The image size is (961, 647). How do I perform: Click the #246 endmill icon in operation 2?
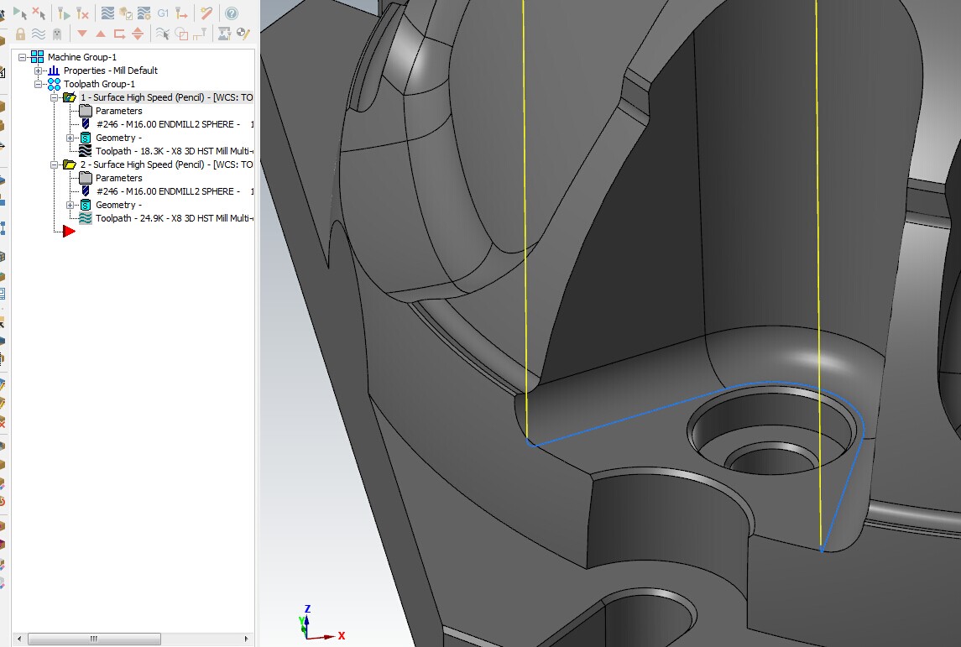86,192
